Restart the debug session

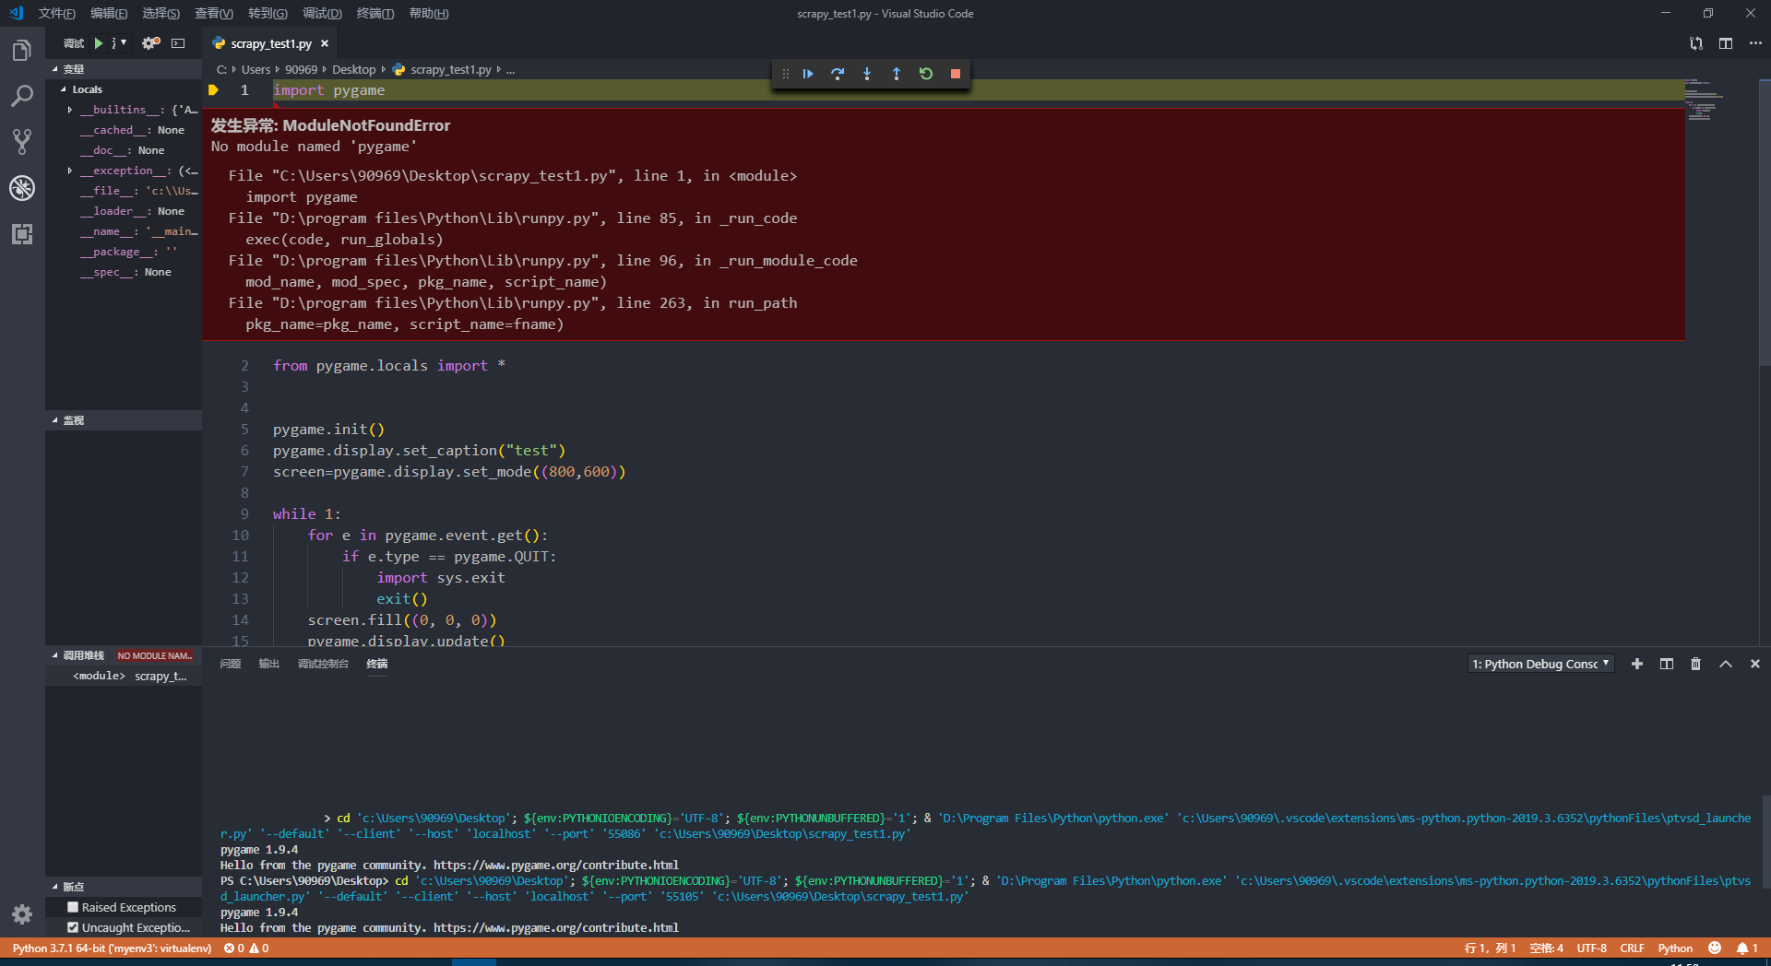[926, 74]
